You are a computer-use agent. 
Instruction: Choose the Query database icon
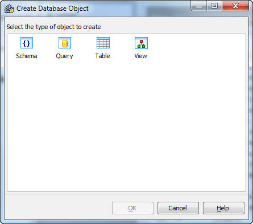[65, 43]
